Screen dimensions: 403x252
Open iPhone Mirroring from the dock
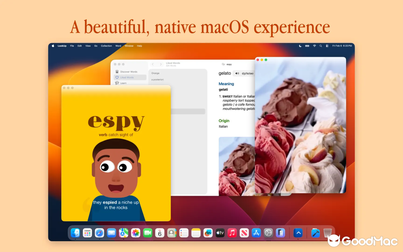point(280,233)
